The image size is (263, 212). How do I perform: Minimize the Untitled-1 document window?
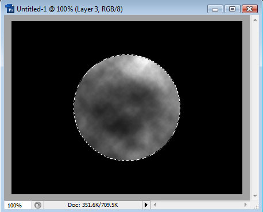(215, 9)
